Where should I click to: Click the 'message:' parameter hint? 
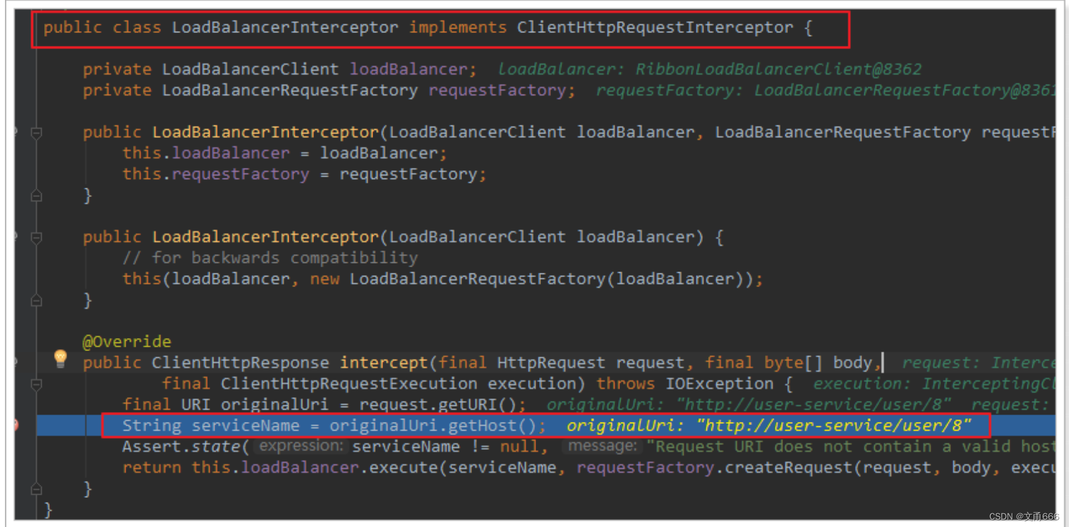[602, 446]
